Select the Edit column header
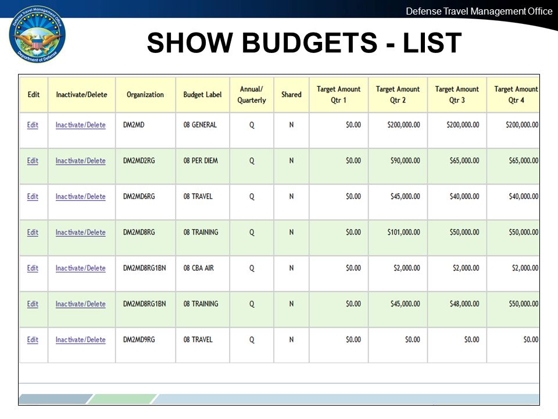The height and width of the screenshot is (419, 558). point(34,95)
